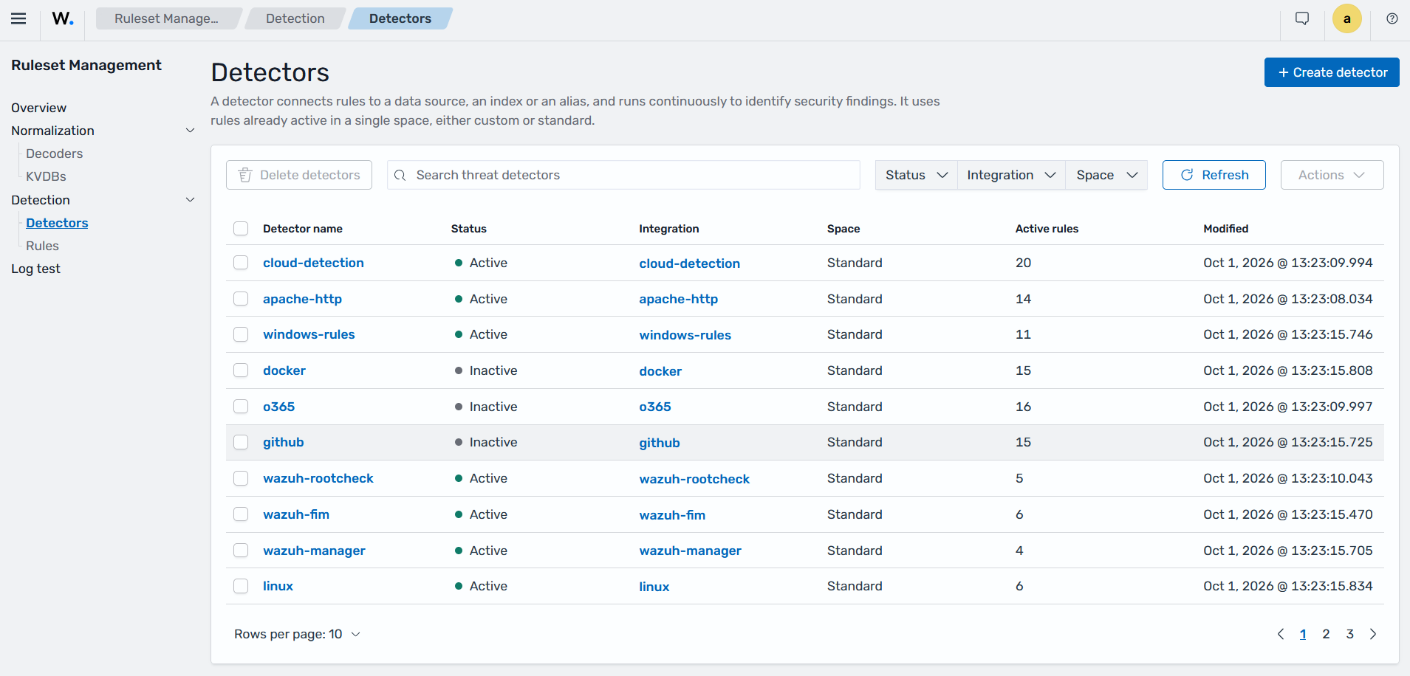Click the Wazuh W. logo
The width and height of the screenshot is (1410, 676).
pyautogui.click(x=63, y=18)
